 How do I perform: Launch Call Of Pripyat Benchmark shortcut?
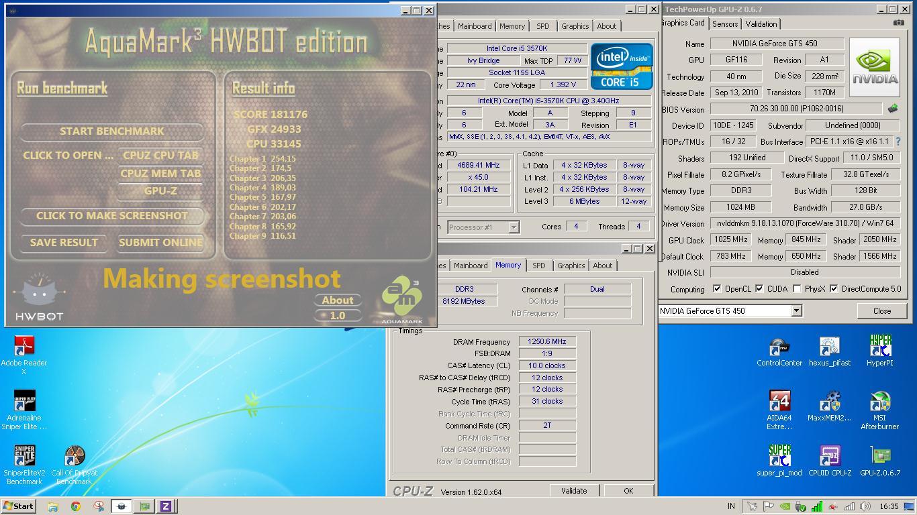(x=75, y=464)
